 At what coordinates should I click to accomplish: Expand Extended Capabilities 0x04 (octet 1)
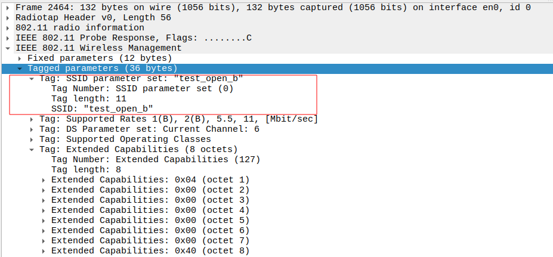coord(44,180)
